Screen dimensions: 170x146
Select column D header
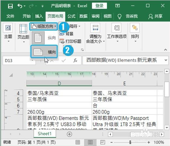59,83
